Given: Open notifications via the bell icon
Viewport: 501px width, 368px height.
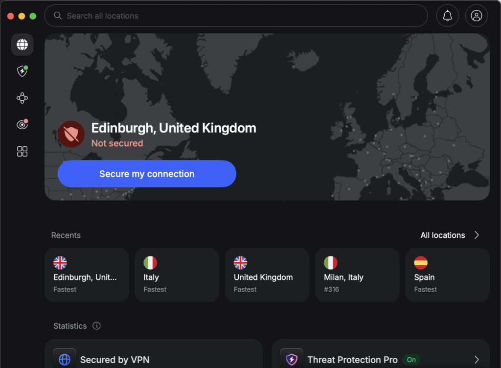Looking at the screenshot, I should [447, 15].
